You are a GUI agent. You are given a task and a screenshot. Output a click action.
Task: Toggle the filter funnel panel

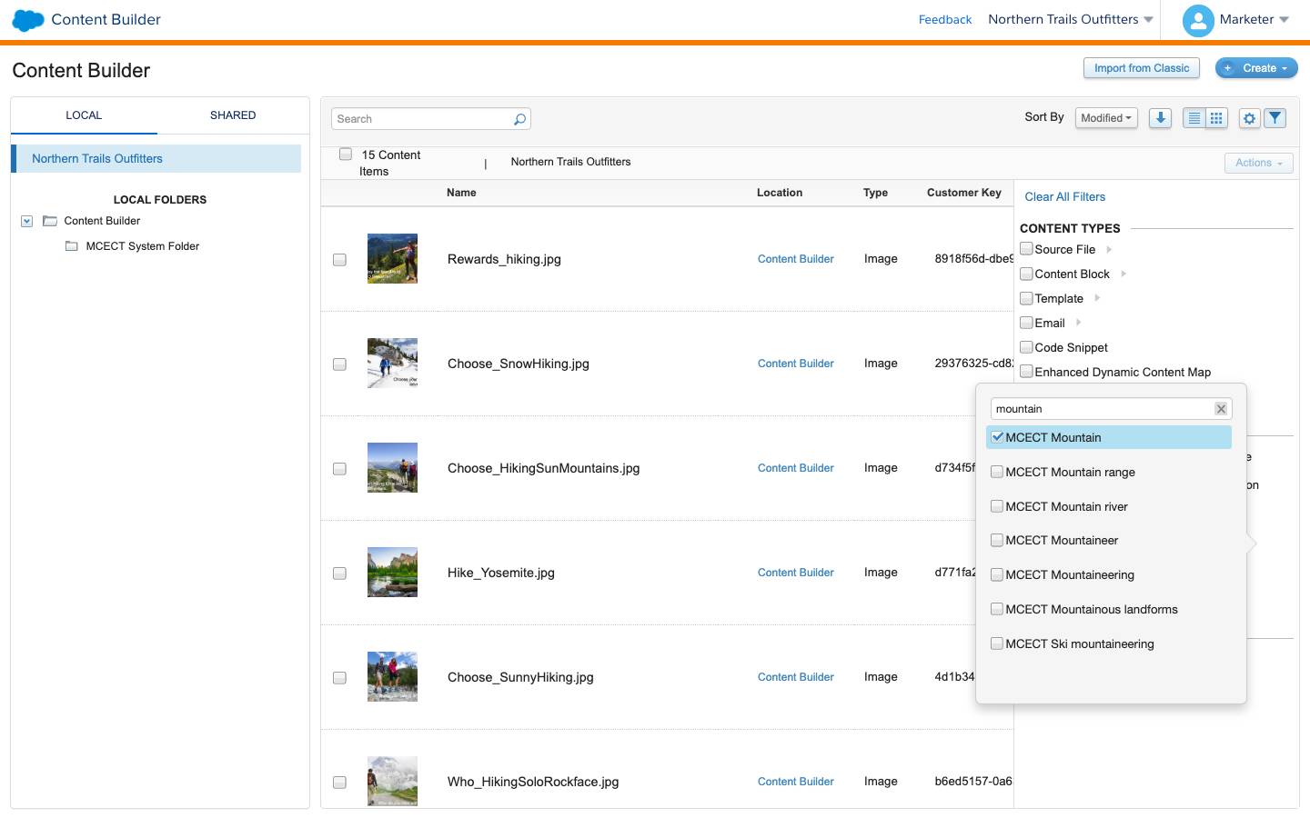(x=1275, y=118)
